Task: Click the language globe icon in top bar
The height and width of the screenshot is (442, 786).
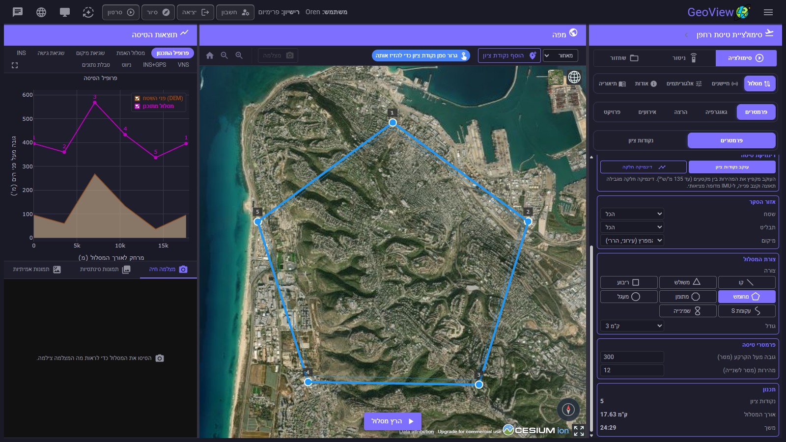Action: (x=41, y=12)
